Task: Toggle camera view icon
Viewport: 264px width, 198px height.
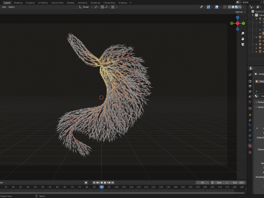Action: pos(243,45)
